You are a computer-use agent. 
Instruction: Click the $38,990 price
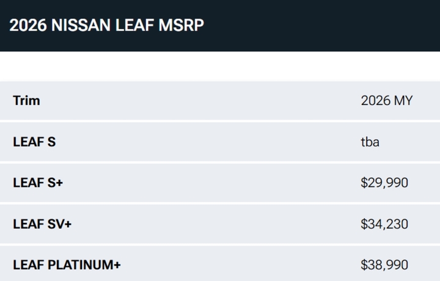click(384, 265)
